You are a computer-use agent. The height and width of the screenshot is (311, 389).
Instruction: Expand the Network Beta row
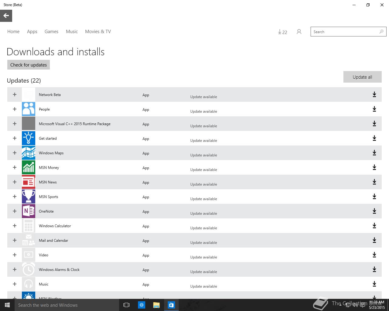15,94
